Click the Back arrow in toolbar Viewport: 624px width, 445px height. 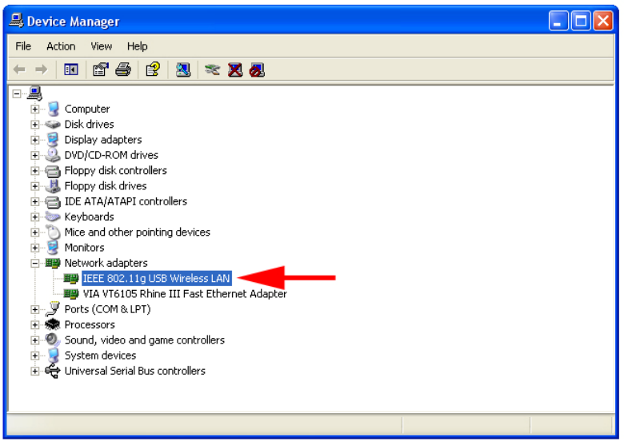(19, 70)
